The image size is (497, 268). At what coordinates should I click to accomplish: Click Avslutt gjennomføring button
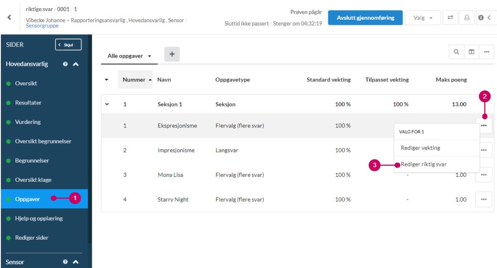click(x=365, y=18)
